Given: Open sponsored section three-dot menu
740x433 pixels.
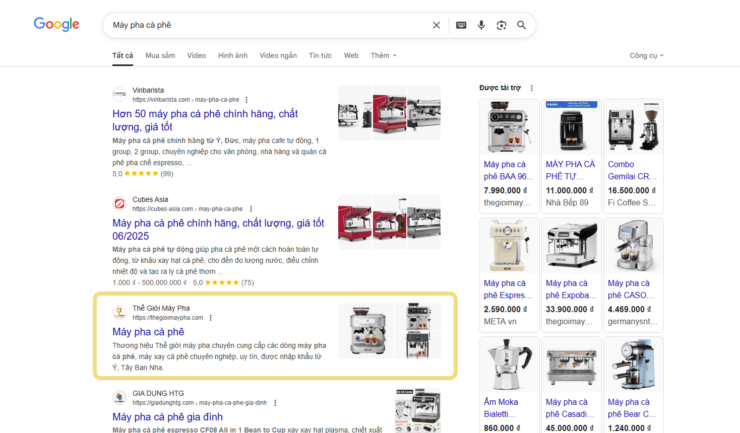Looking at the screenshot, I should pos(532,88).
